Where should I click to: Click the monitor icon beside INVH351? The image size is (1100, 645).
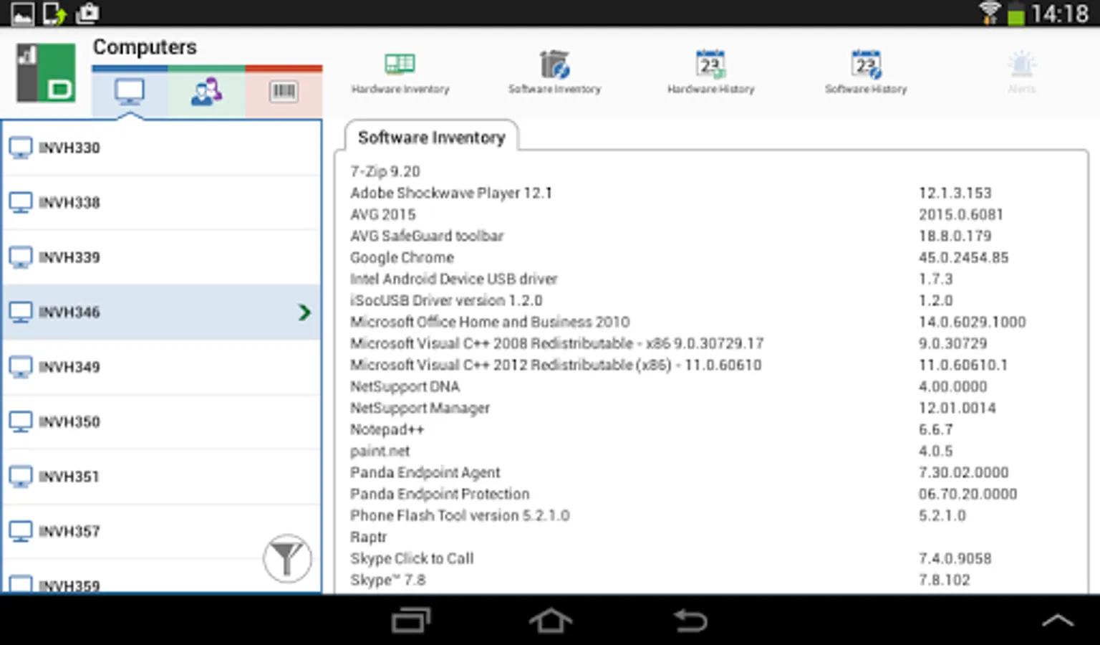click(21, 477)
